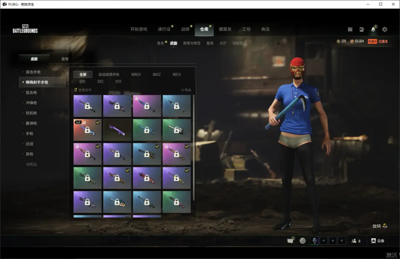Click the orange PLUS+ badge
The width and height of the screenshot is (400, 259).
point(372,41)
